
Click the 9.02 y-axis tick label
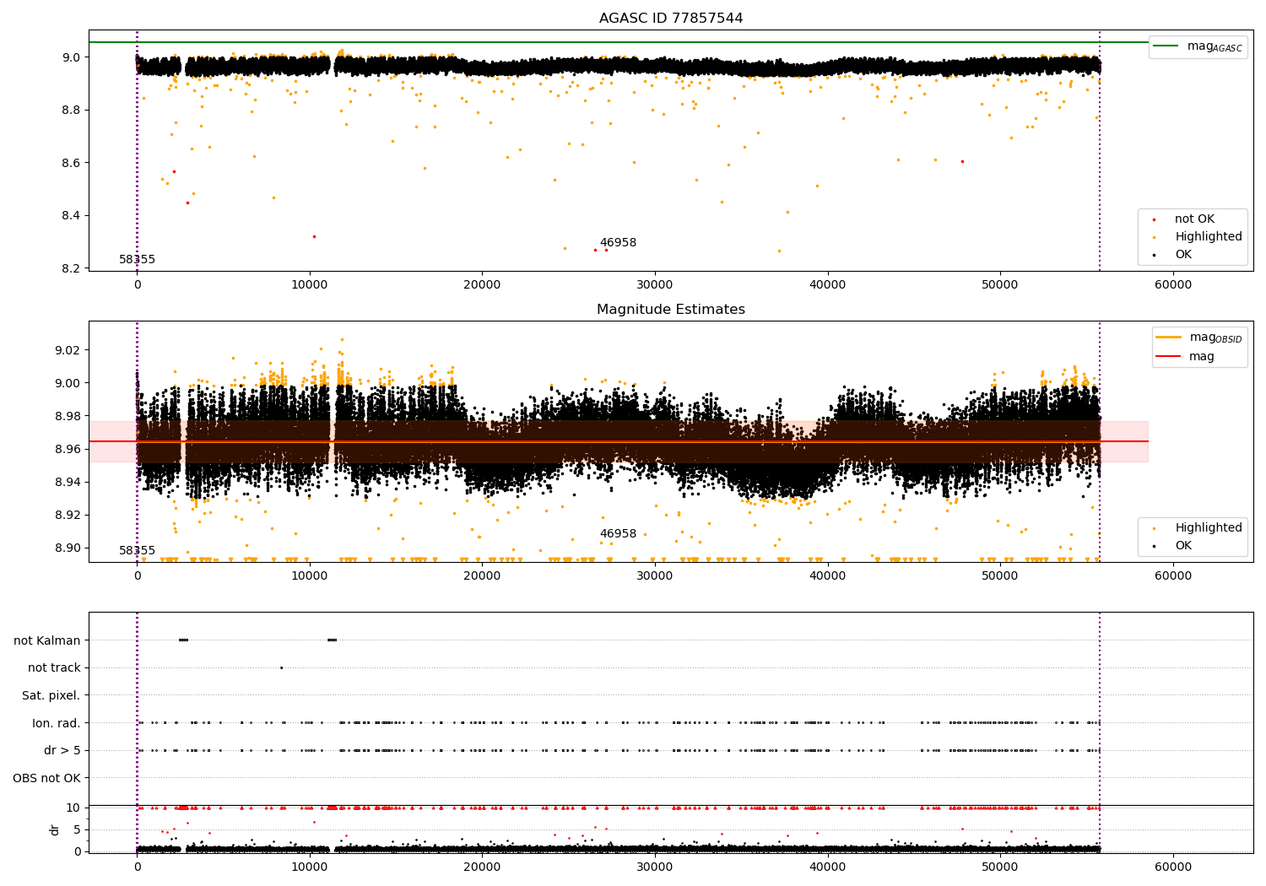pos(68,350)
